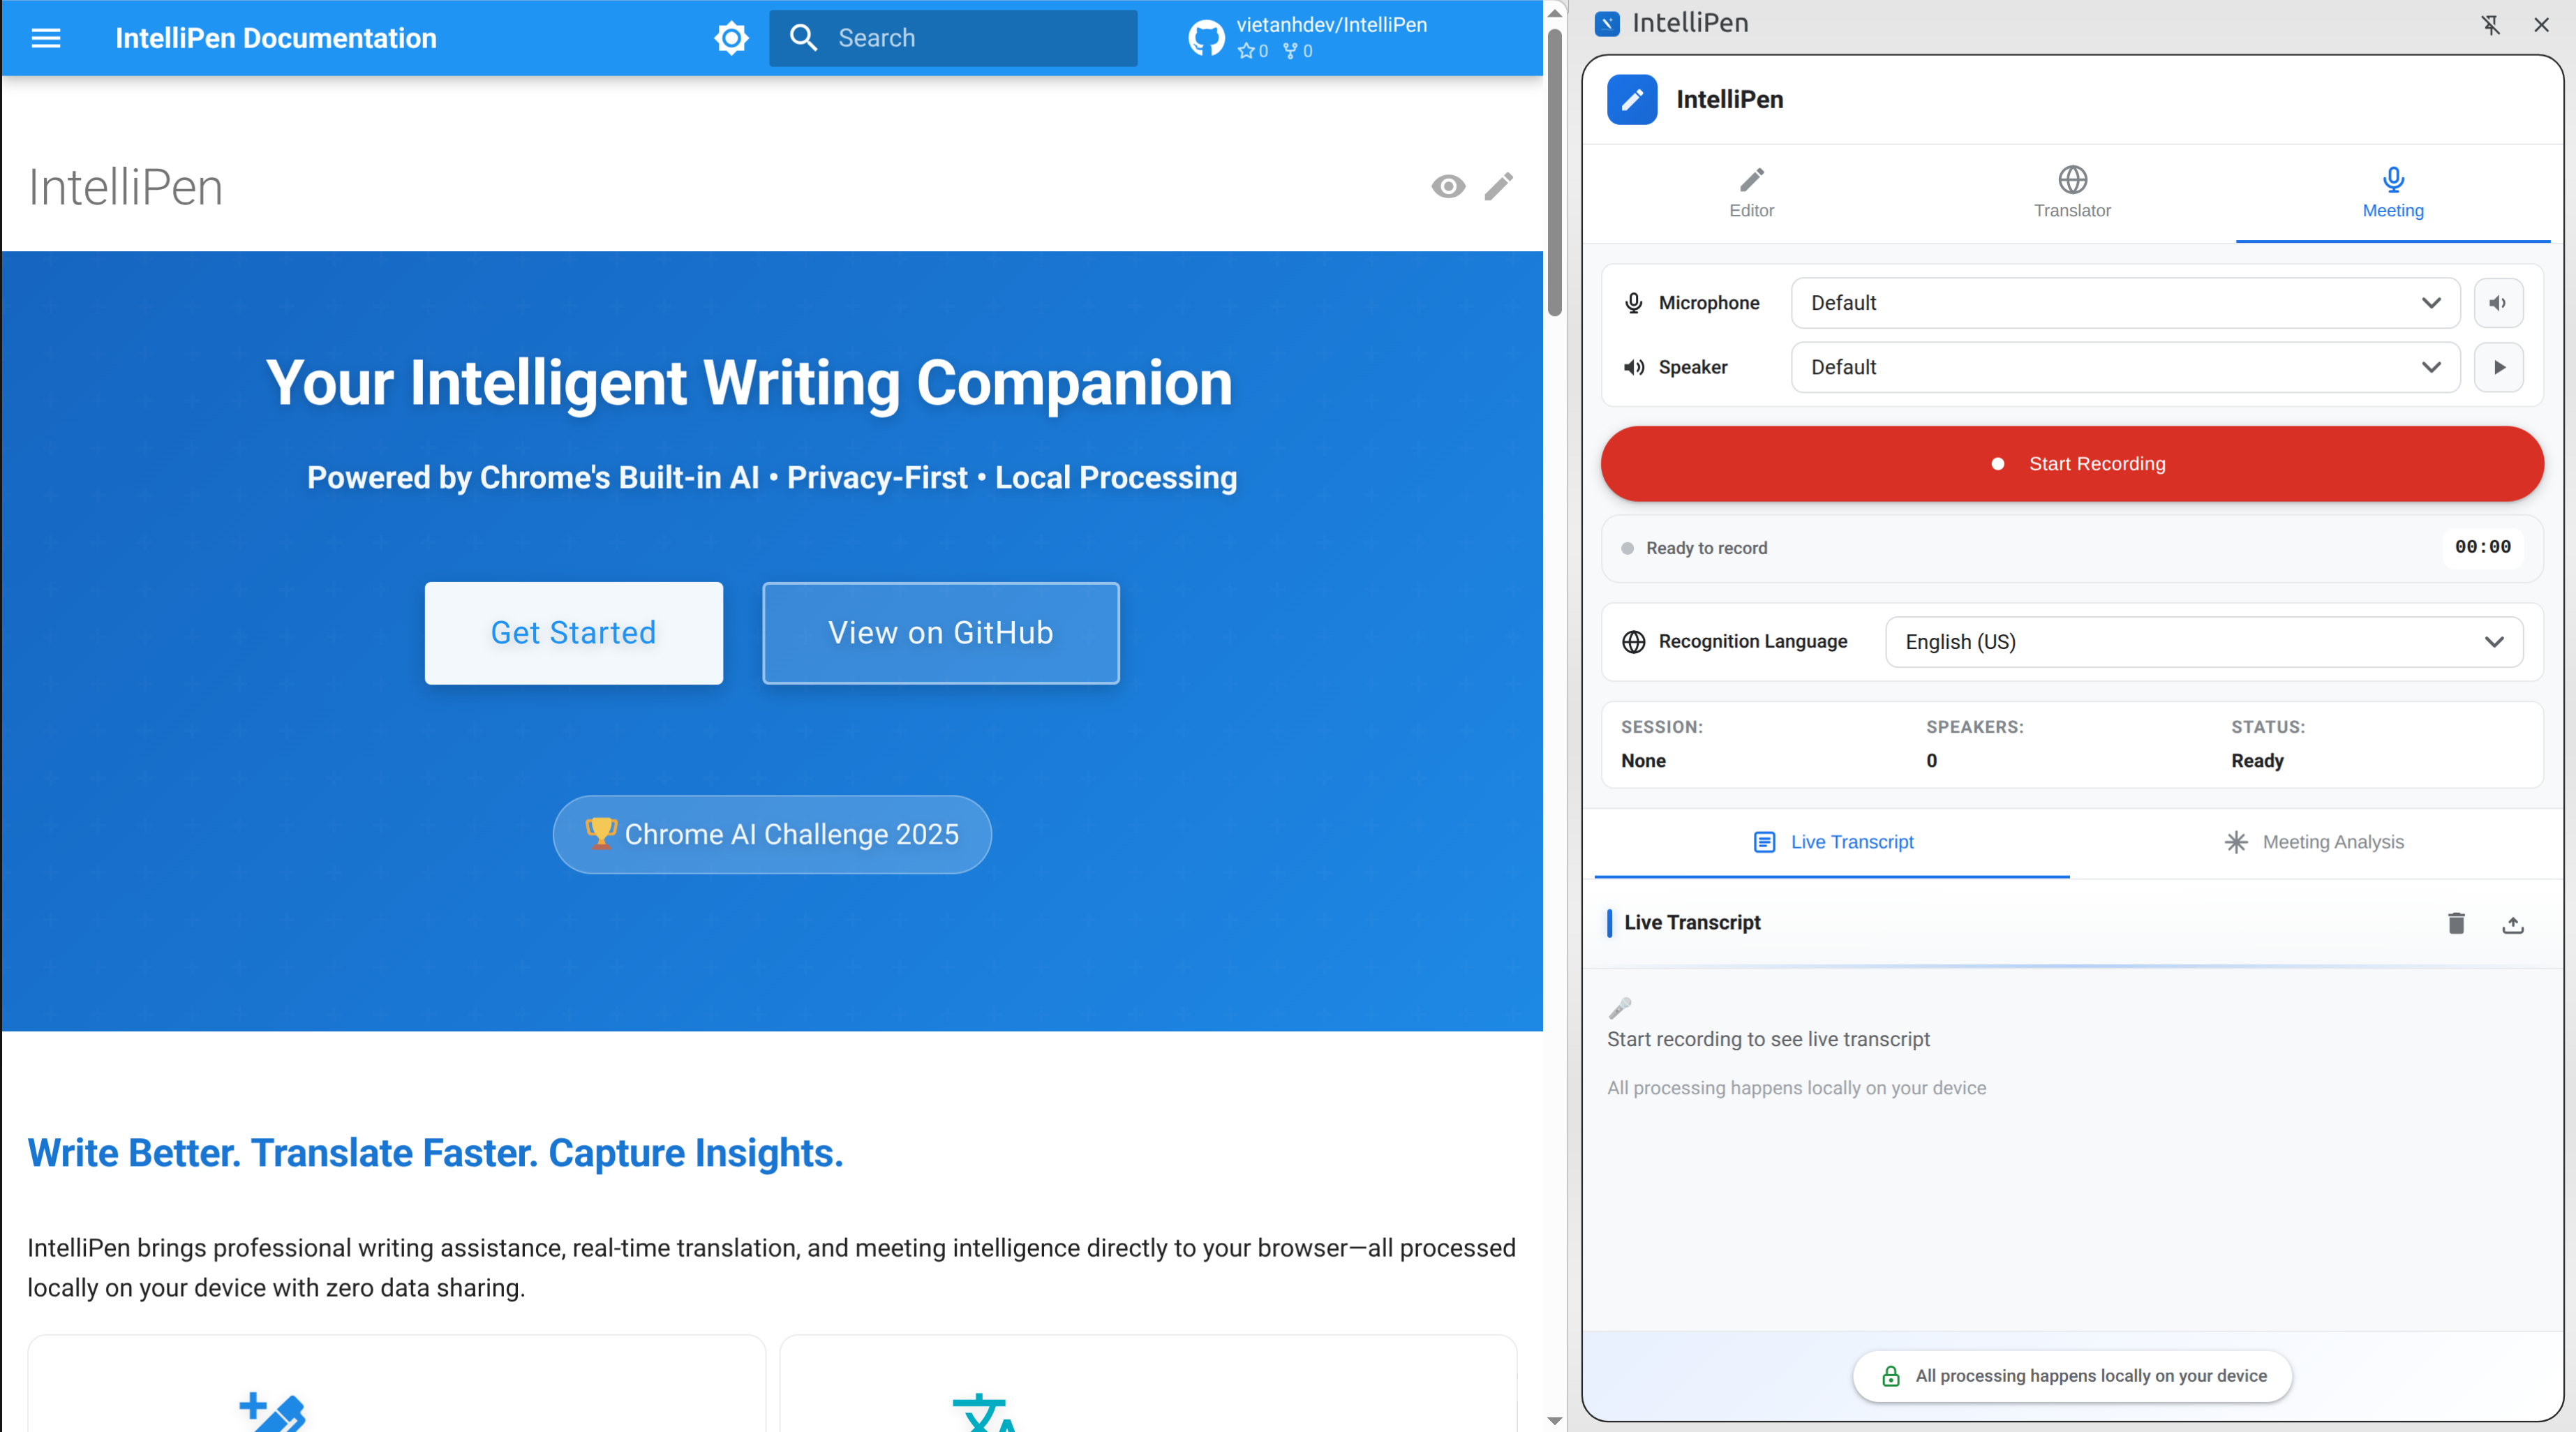Click the edit page pencil icon
The height and width of the screenshot is (1432, 2576).
click(x=1498, y=187)
